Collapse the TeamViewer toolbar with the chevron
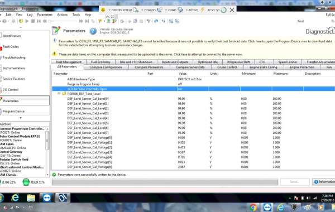Viewport: 335px width, 212px height. pyautogui.click(x=108, y=16)
